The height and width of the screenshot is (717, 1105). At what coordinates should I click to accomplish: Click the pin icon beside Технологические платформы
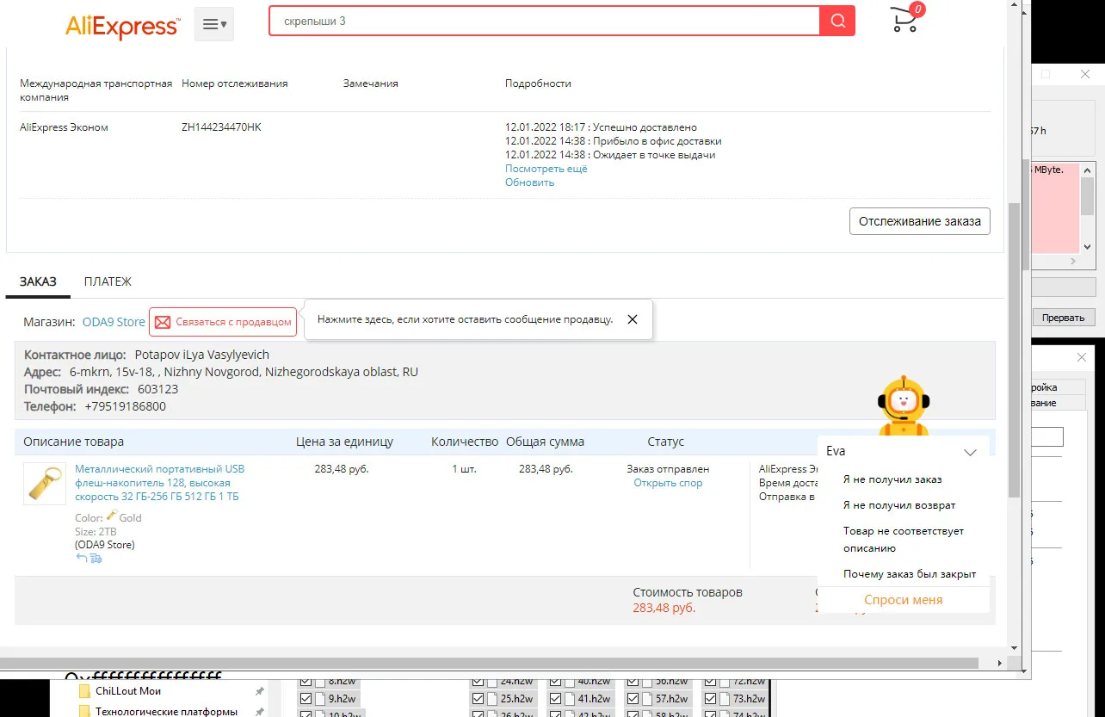coord(259,712)
